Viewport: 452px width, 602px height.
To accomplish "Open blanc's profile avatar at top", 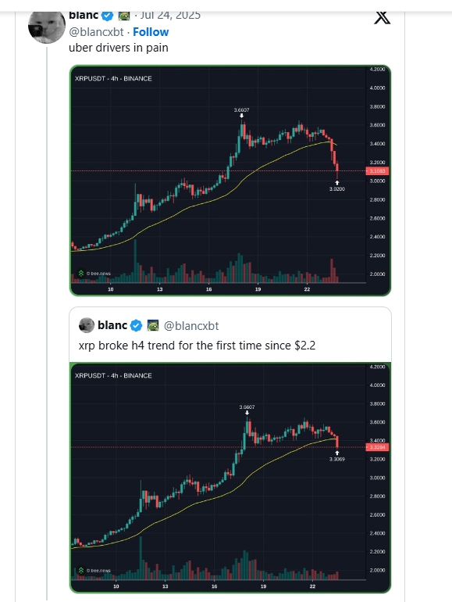I will coord(47,27).
